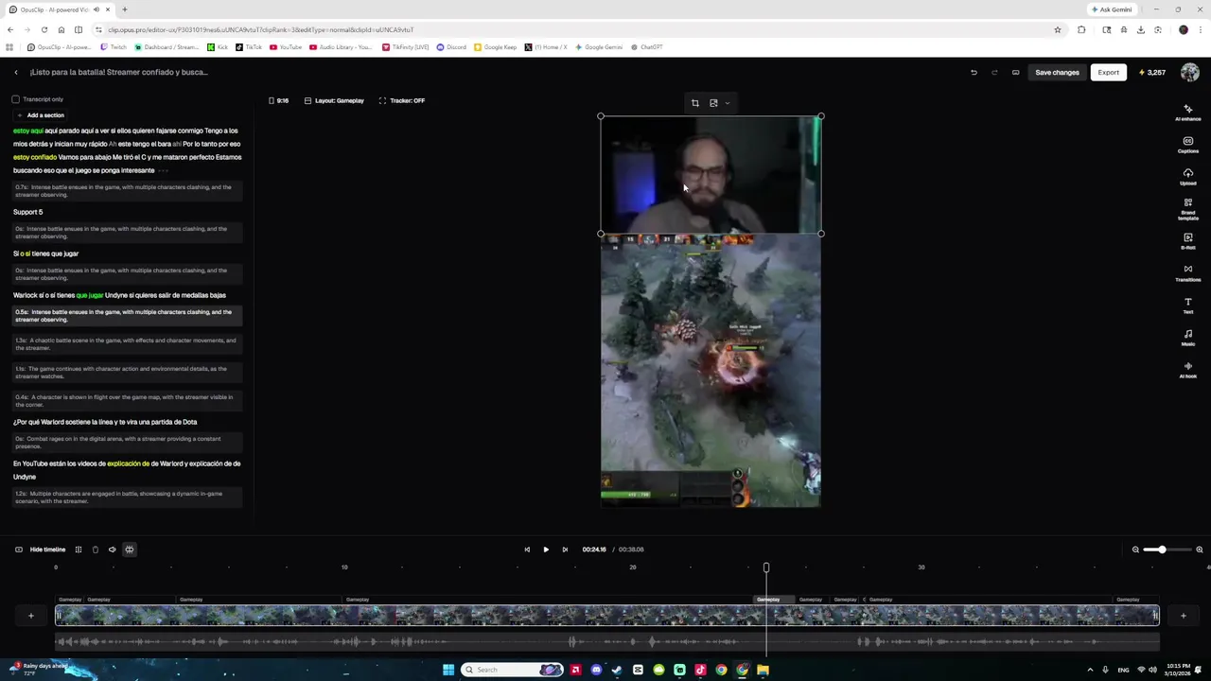Expand the layout swap dropdown above preview
Viewport: 1211px width, 681px height.
pyautogui.click(x=727, y=103)
